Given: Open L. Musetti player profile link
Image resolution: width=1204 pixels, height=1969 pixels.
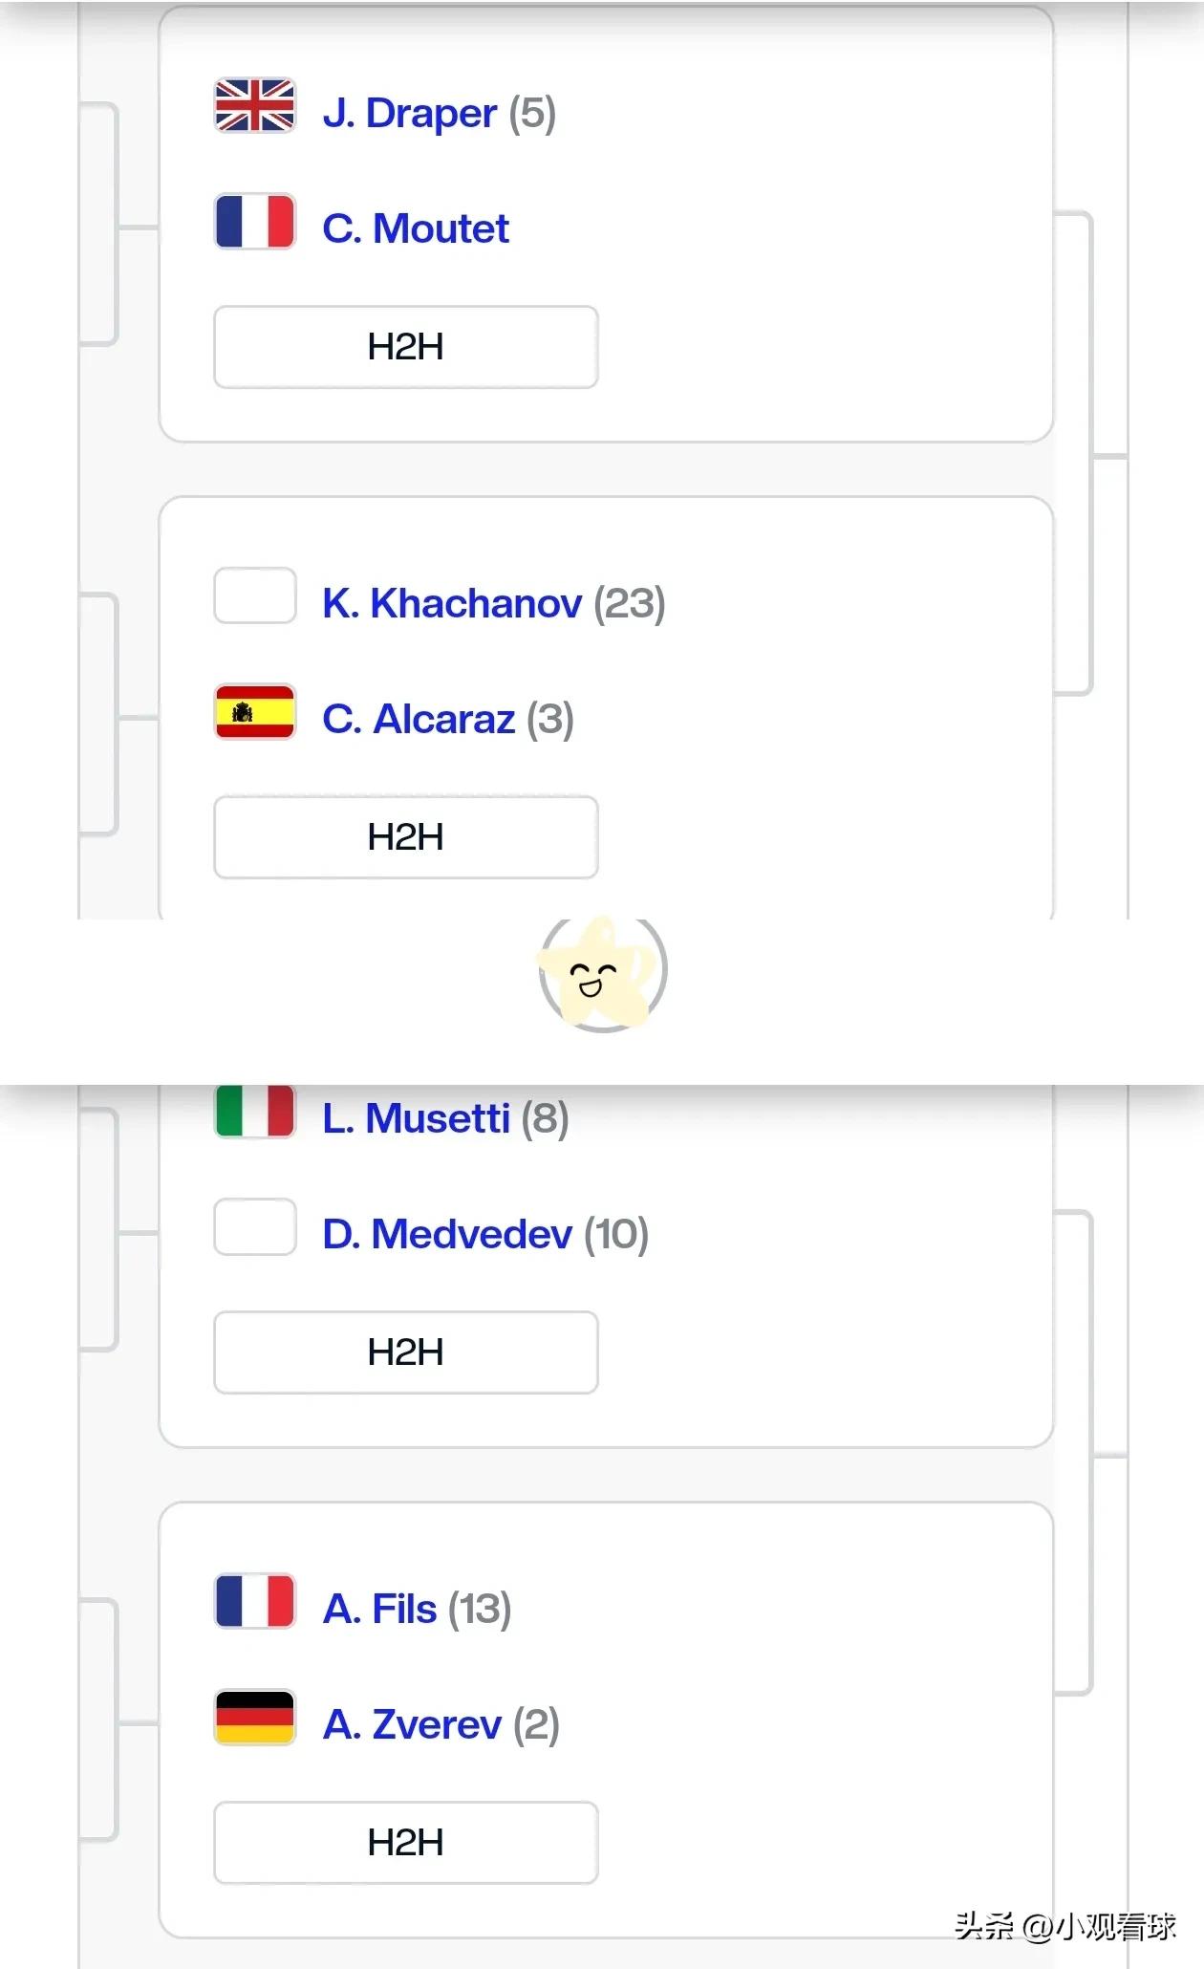Looking at the screenshot, I should [x=416, y=1118].
